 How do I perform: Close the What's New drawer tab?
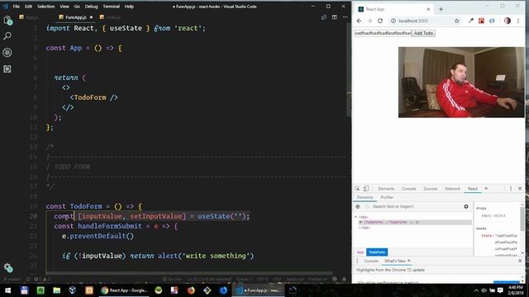(409, 261)
